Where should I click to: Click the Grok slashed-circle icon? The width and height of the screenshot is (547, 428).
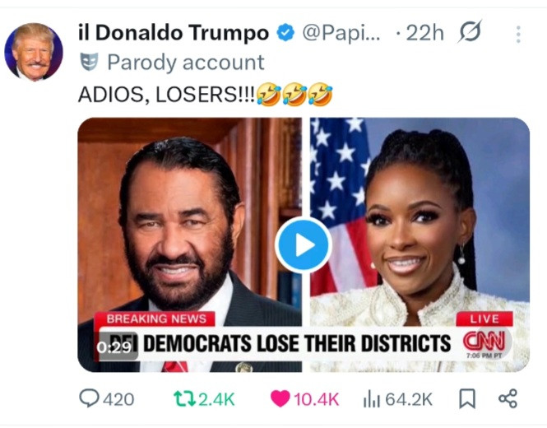[470, 32]
